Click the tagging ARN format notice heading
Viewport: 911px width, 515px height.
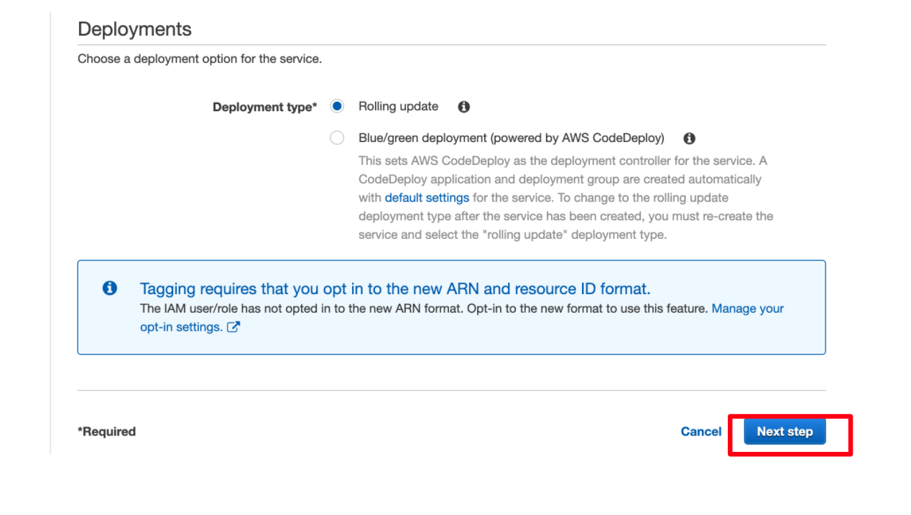[x=395, y=289]
